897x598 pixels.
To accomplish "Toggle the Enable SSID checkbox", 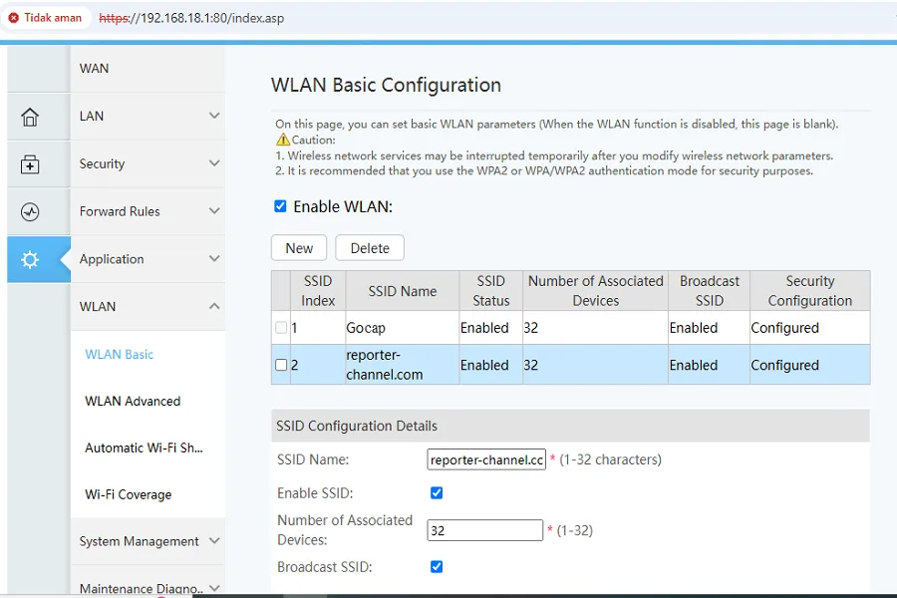I will pos(437,492).
